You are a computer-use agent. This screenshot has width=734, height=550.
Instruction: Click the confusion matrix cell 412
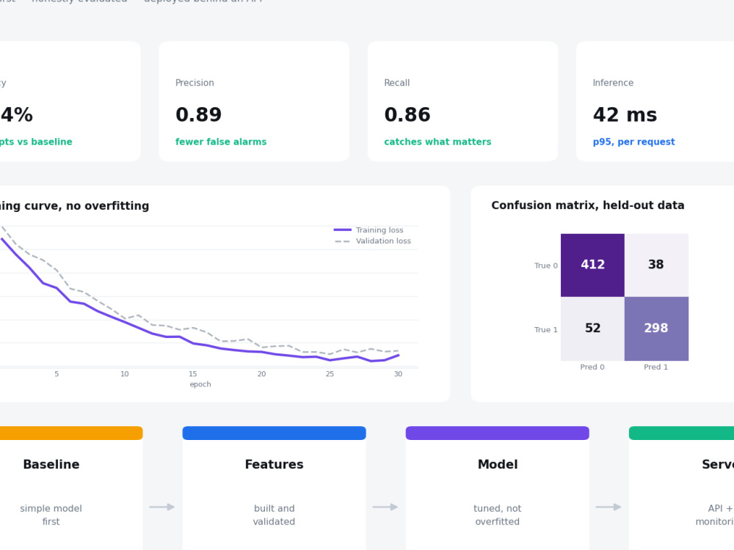tap(592, 265)
